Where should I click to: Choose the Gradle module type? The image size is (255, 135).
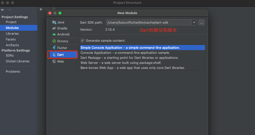pos(62,28)
